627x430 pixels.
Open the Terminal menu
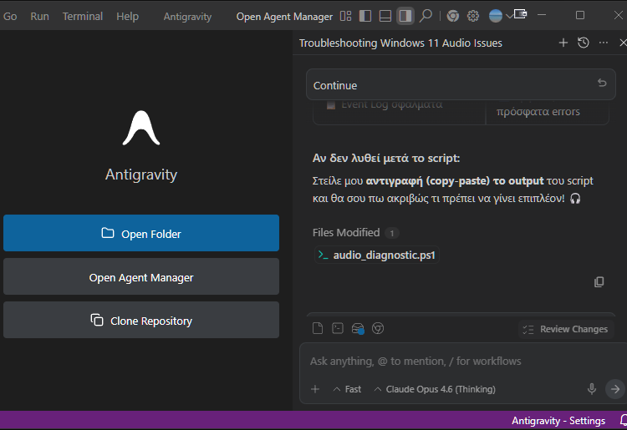pyautogui.click(x=83, y=16)
